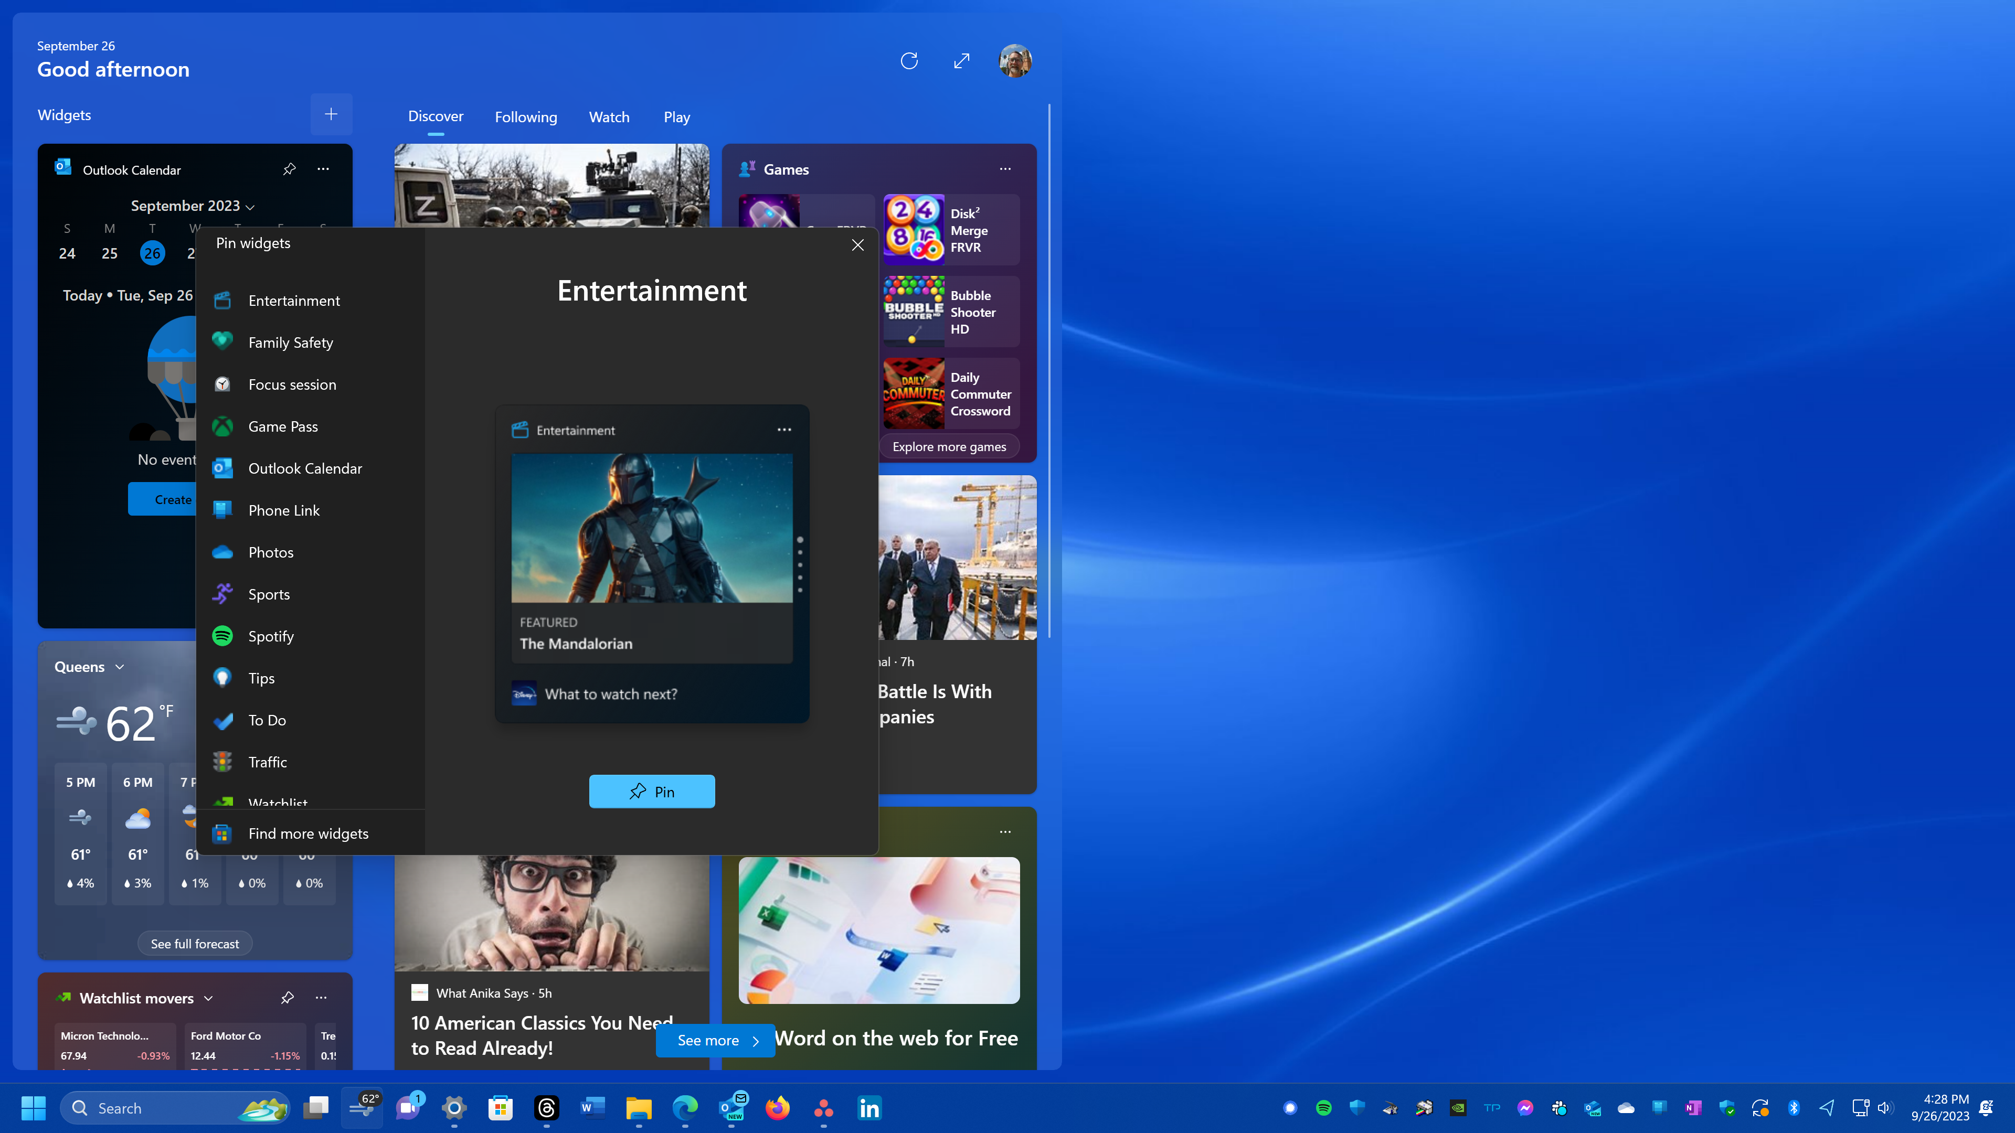Viewport: 2015px width, 1133px height.
Task: Expand the Watchlist movers chevron
Action: tap(209, 999)
